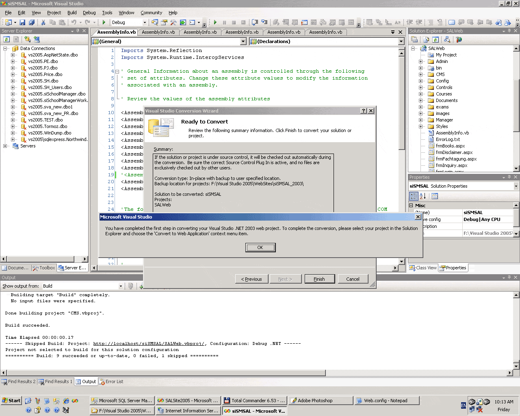
Task: Open the Properties Window toolbar icon
Action: coord(164,22)
